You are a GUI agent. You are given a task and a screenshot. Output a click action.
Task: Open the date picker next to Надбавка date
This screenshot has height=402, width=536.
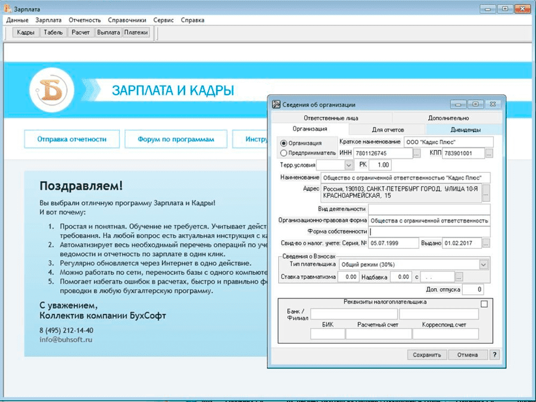[459, 277]
